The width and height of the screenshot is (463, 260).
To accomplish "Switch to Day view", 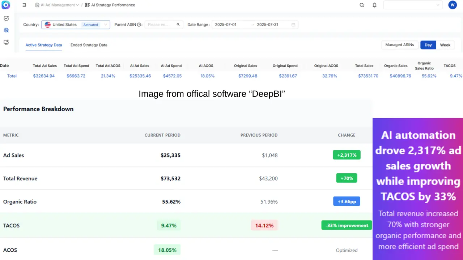I will [x=428, y=45].
